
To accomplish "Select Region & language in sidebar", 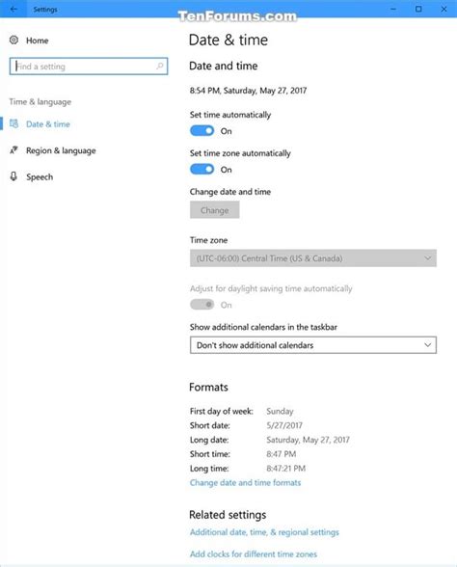I will 61,150.
